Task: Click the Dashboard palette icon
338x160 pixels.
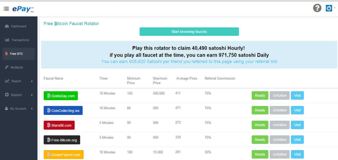Action: [7, 26]
